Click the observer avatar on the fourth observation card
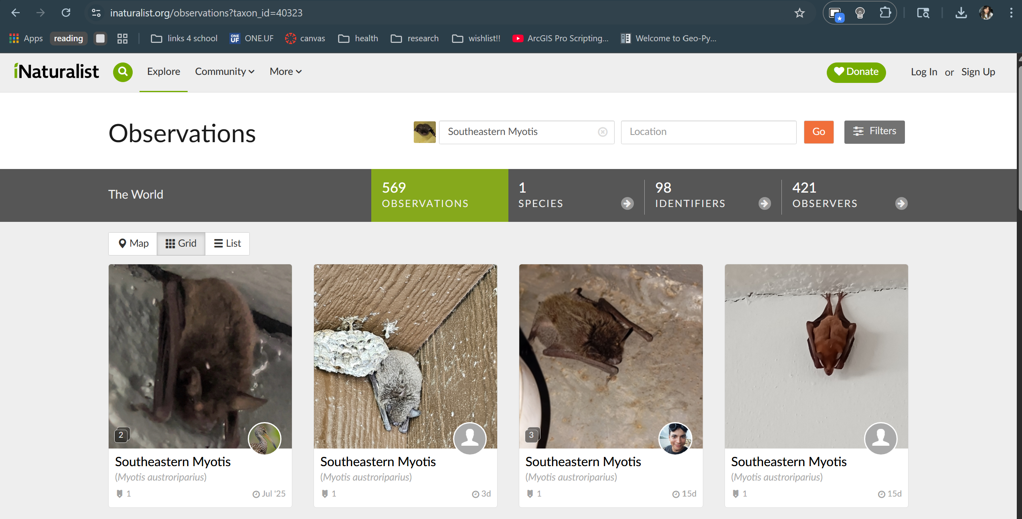Image resolution: width=1022 pixels, height=519 pixels. click(x=880, y=439)
